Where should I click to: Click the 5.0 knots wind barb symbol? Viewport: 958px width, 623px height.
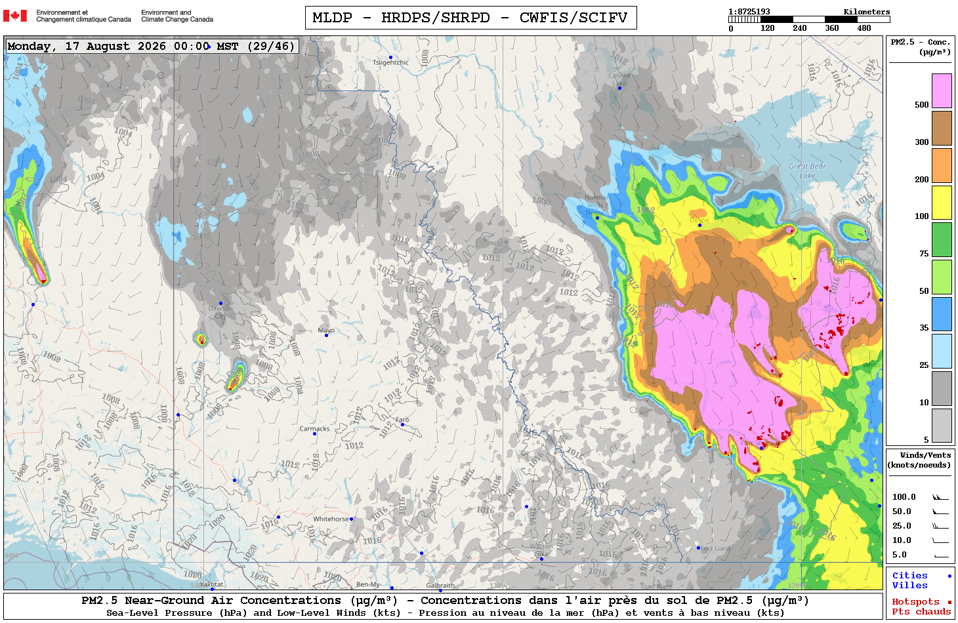(940, 555)
